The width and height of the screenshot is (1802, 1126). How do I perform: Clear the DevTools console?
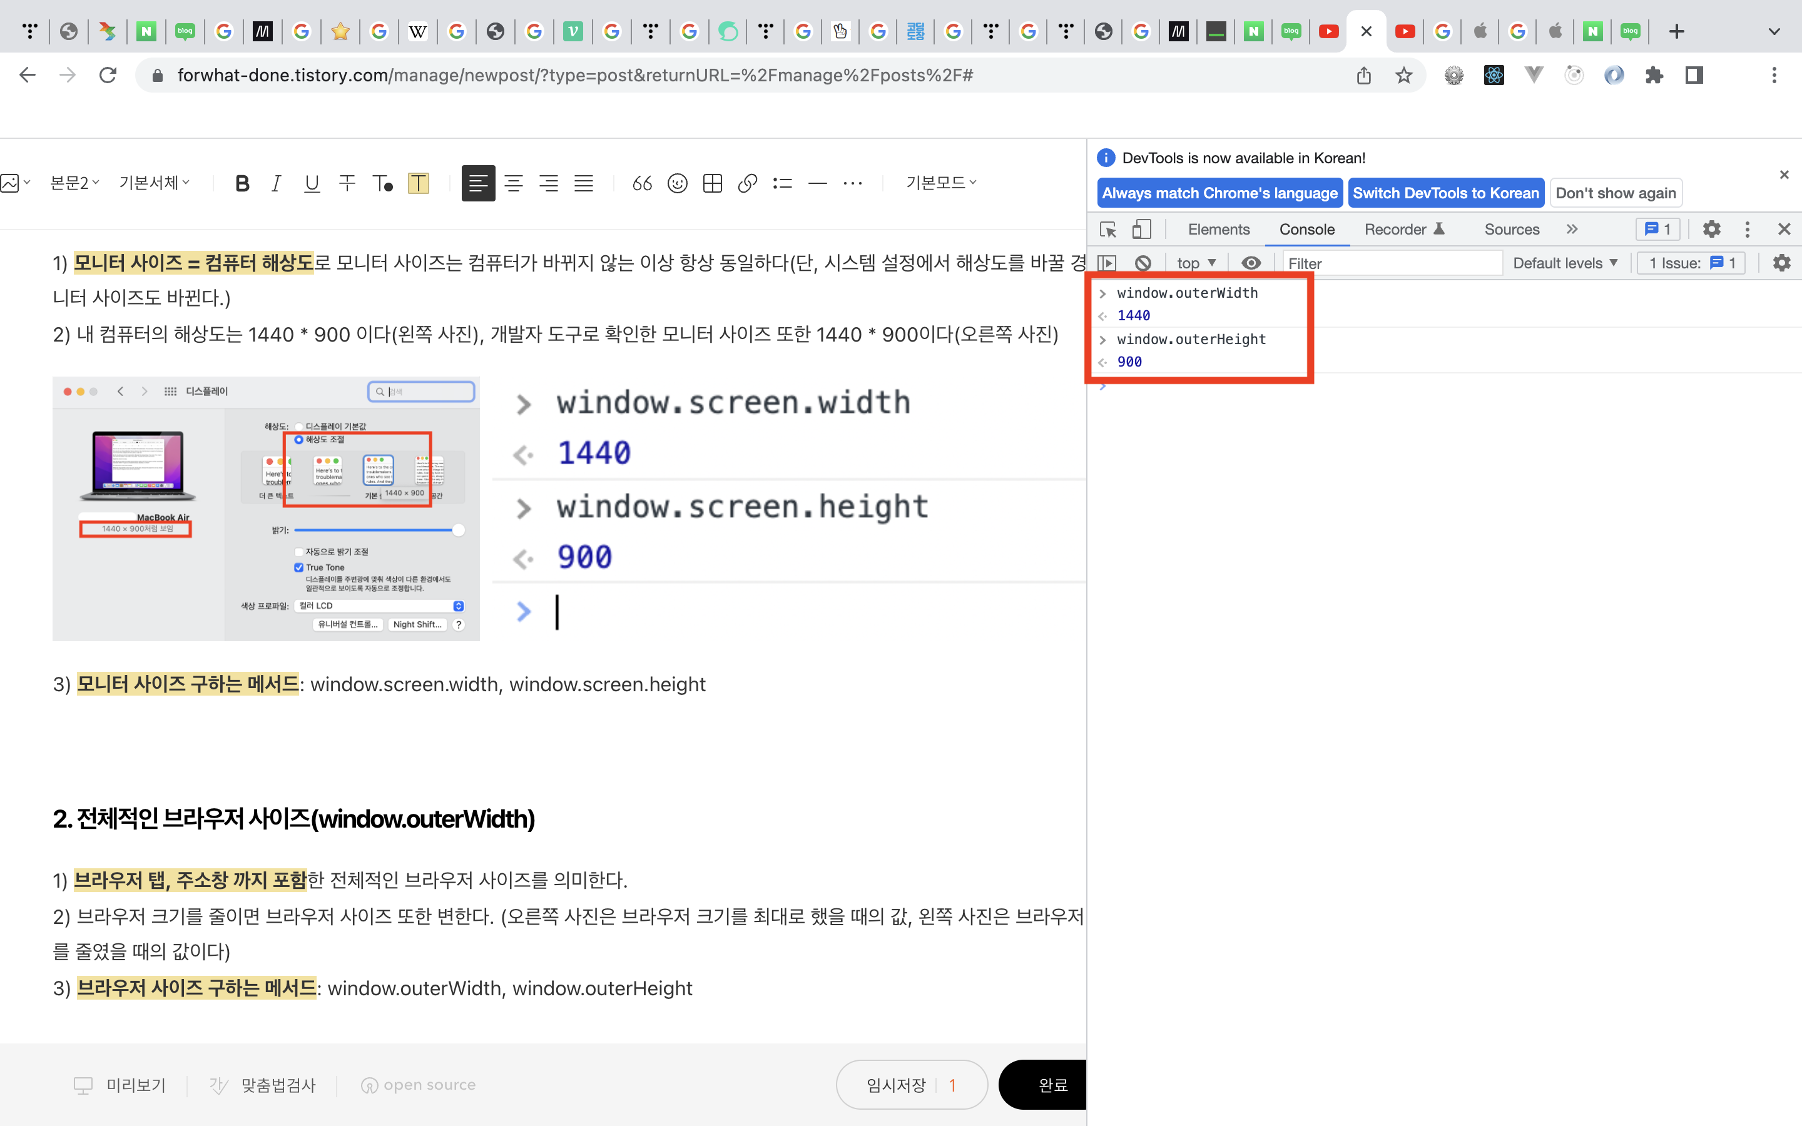tap(1143, 263)
